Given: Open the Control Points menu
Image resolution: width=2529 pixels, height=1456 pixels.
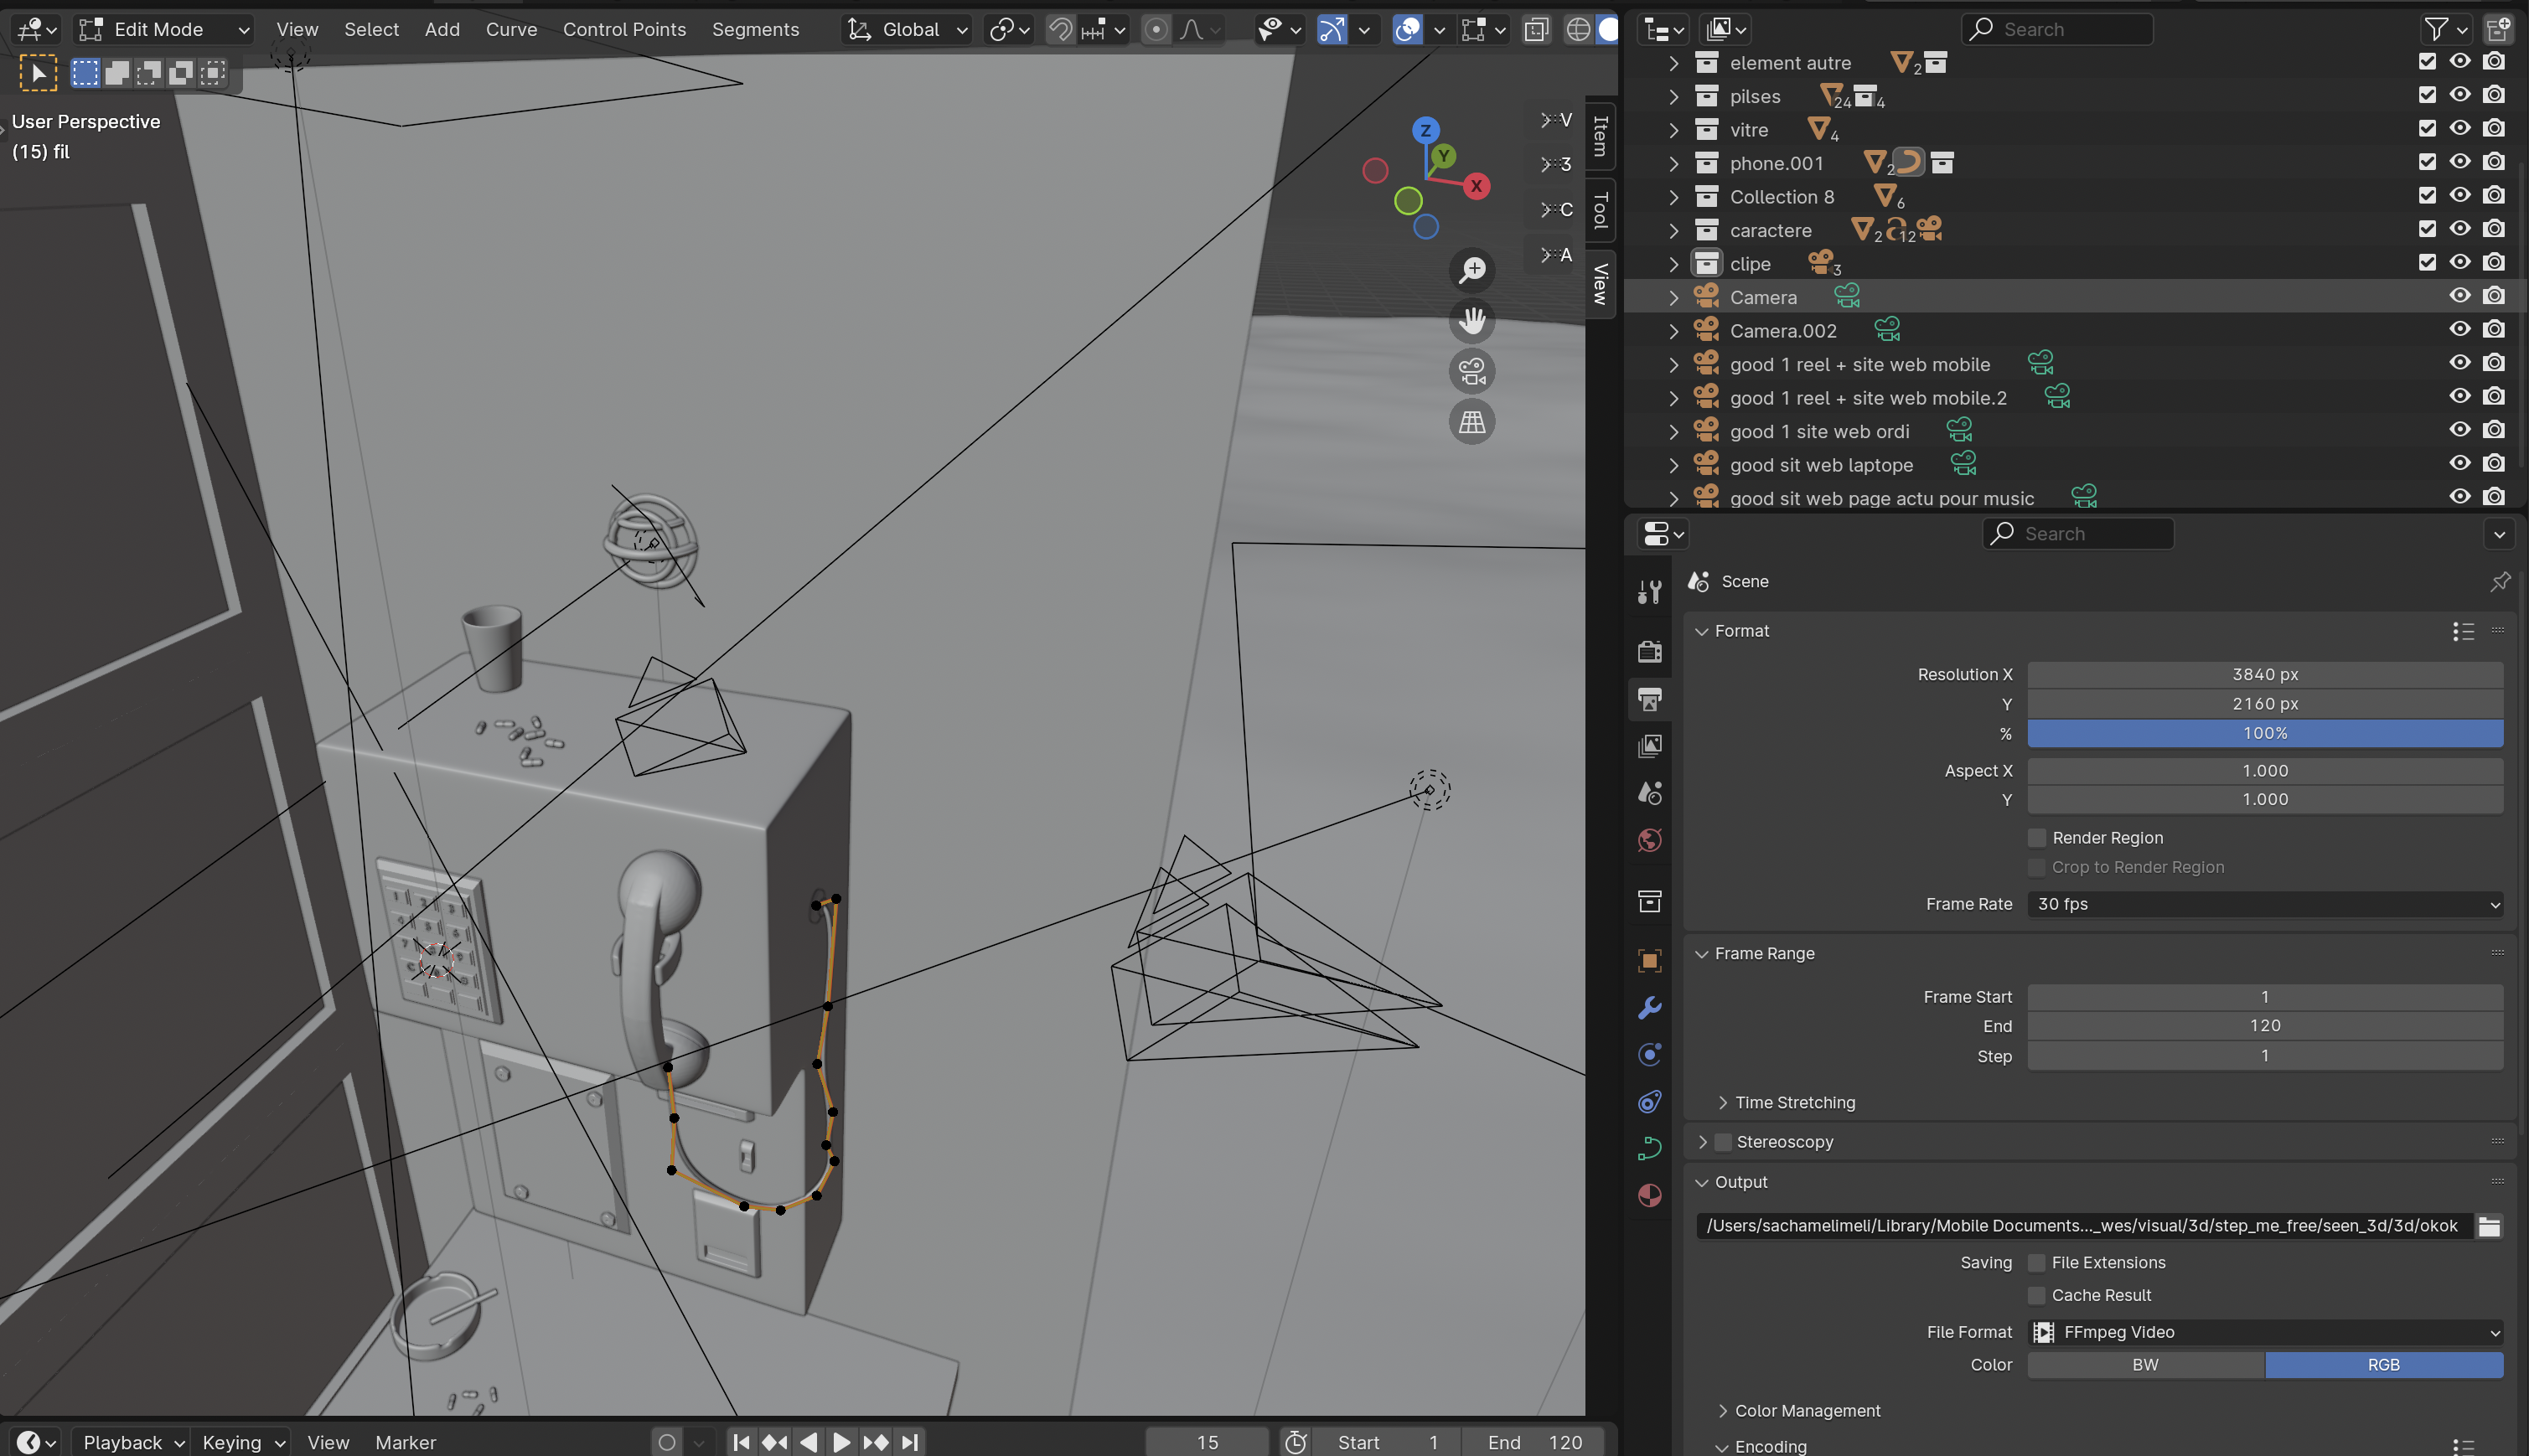Looking at the screenshot, I should [x=624, y=30].
